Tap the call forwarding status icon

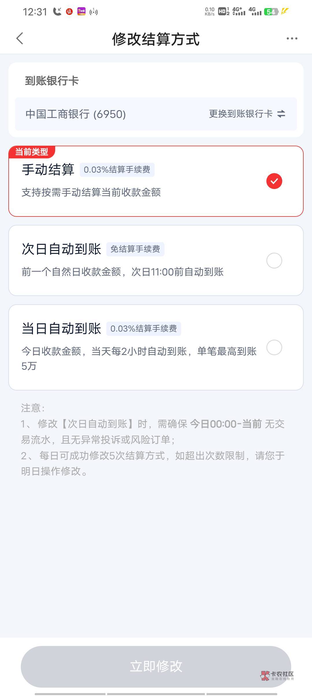(x=57, y=12)
